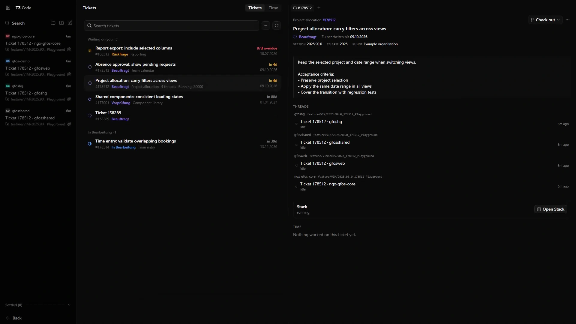Click the add-folder icon in the sidebar
The height and width of the screenshot is (324, 576).
click(61, 23)
